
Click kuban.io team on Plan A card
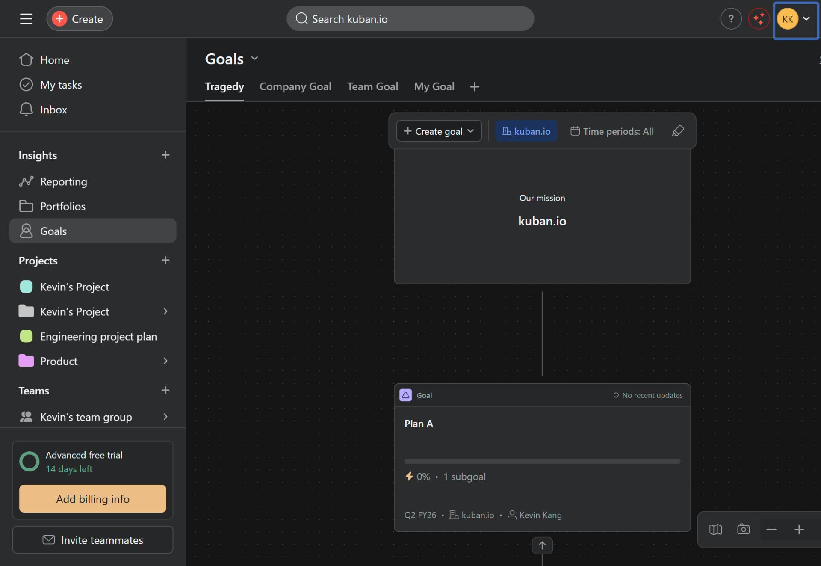point(472,515)
